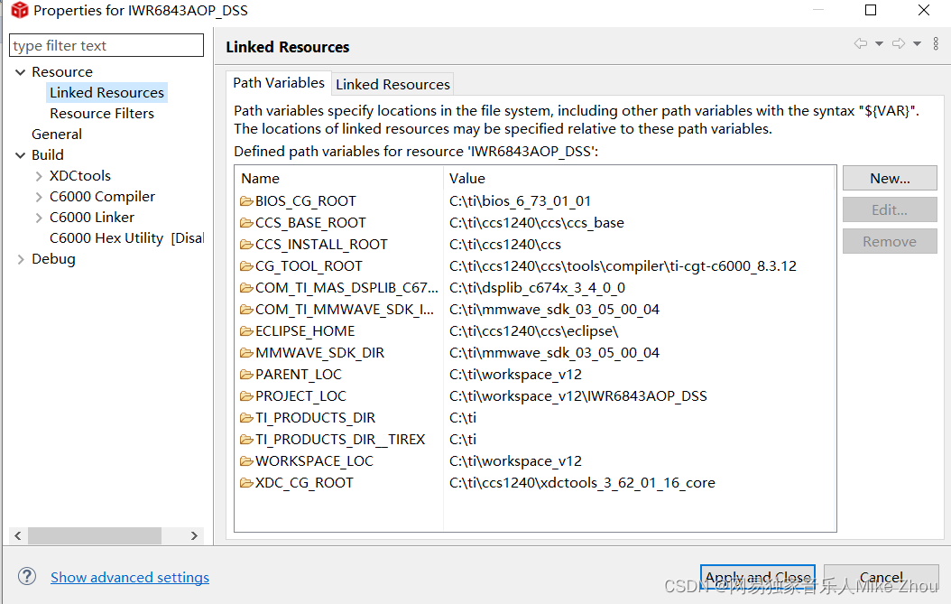Click the folder icon beside BIOS_CG_ROOT

pyautogui.click(x=245, y=200)
